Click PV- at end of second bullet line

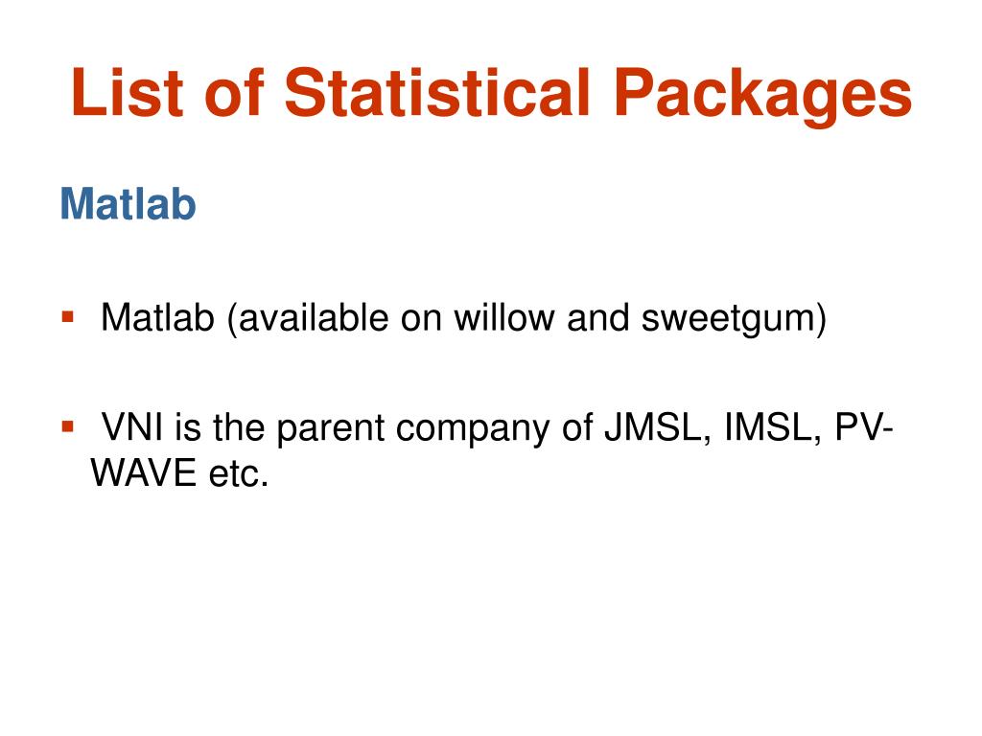[864, 427]
